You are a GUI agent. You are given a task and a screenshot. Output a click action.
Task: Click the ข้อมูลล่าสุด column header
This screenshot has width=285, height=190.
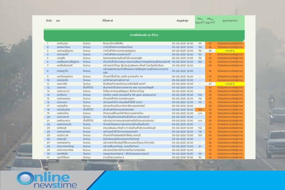tap(182, 21)
